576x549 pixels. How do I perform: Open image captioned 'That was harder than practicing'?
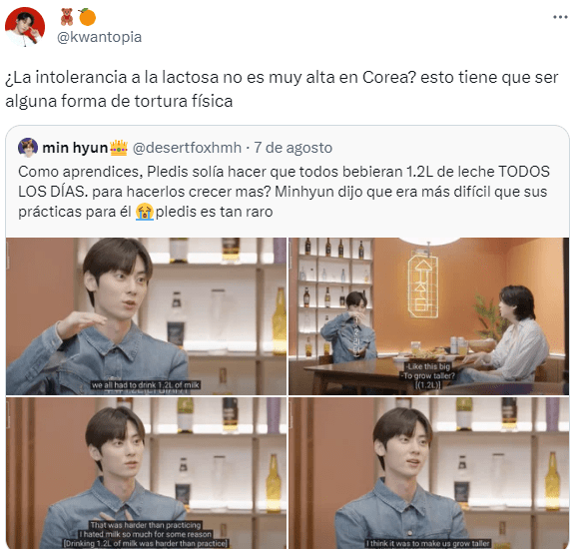pos(146,473)
